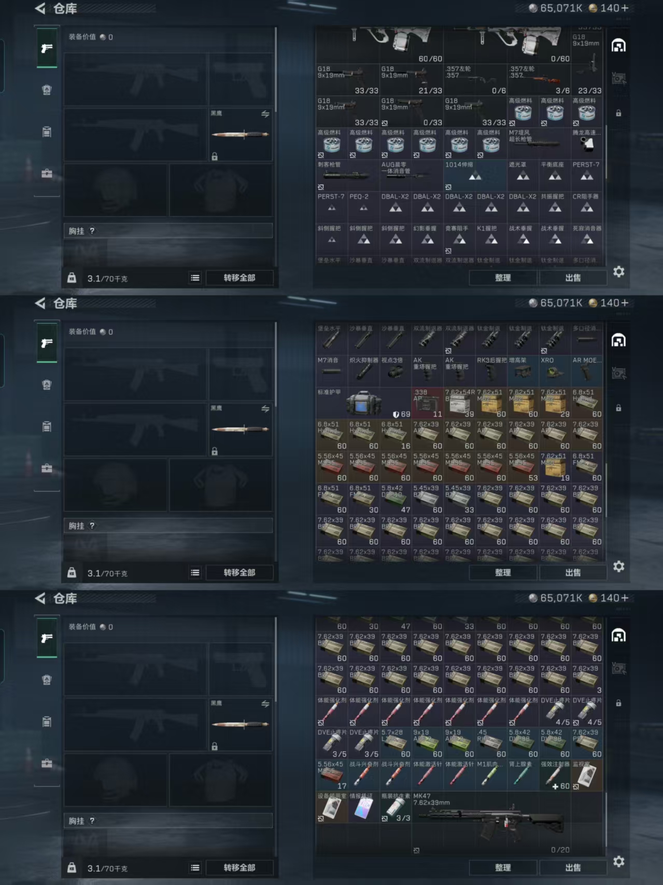
Task: Open list menu beside 转移全部 in middle screenshot
Action: click(x=195, y=573)
